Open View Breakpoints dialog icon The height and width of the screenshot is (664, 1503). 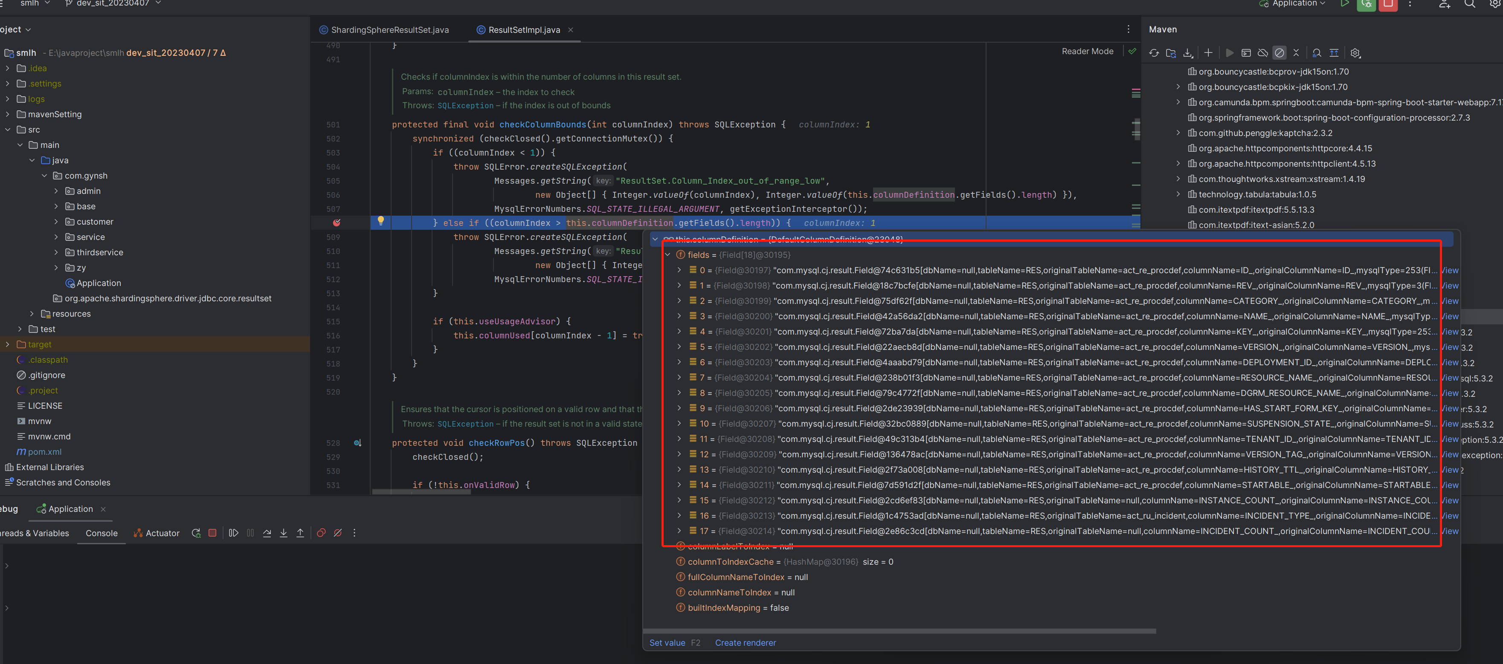(321, 533)
